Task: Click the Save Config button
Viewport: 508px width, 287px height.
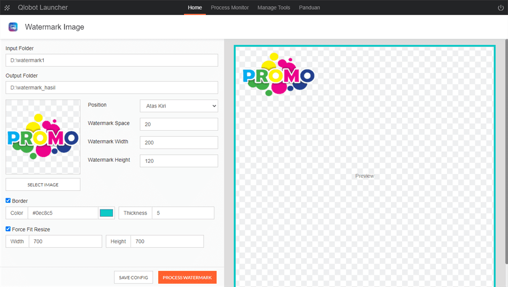Action: tap(133, 277)
